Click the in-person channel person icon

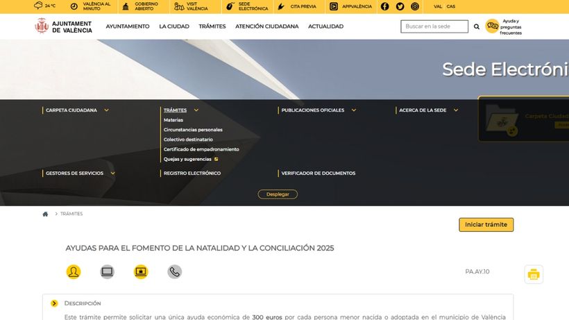[74, 272]
